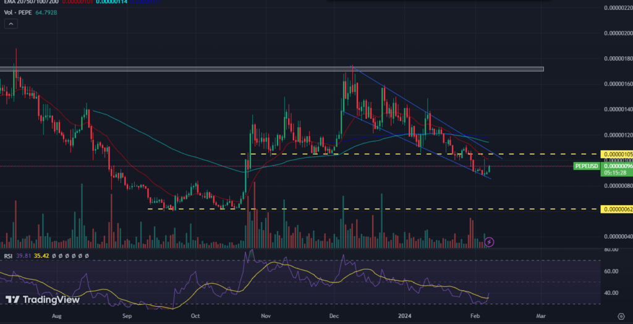Click the Oct label on time axis

point(195,315)
